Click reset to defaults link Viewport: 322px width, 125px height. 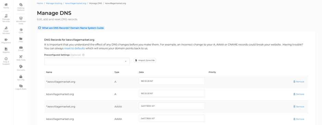(x=75, y=48)
